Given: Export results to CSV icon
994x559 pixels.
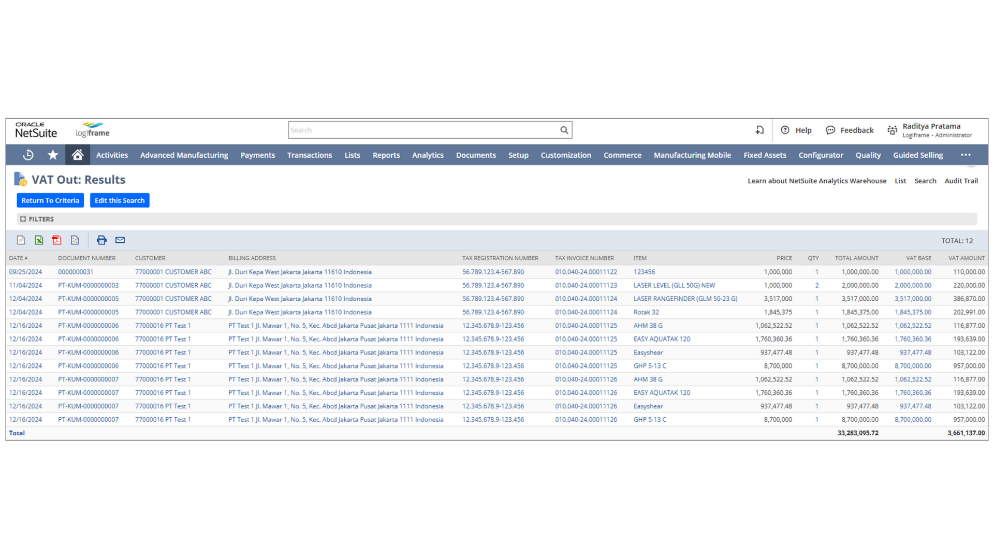Looking at the screenshot, I should (21, 240).
